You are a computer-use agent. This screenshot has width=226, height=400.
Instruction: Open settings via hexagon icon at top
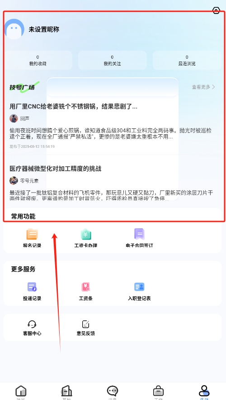pyautogui.click(x=216, y=10)
